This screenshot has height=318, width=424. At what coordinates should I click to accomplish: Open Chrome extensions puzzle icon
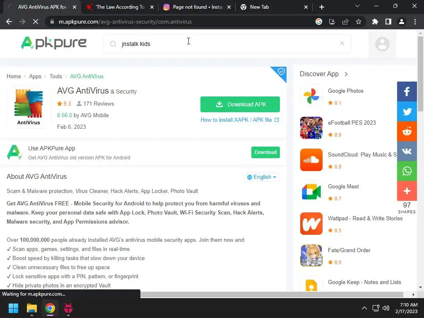pos(375,22)
